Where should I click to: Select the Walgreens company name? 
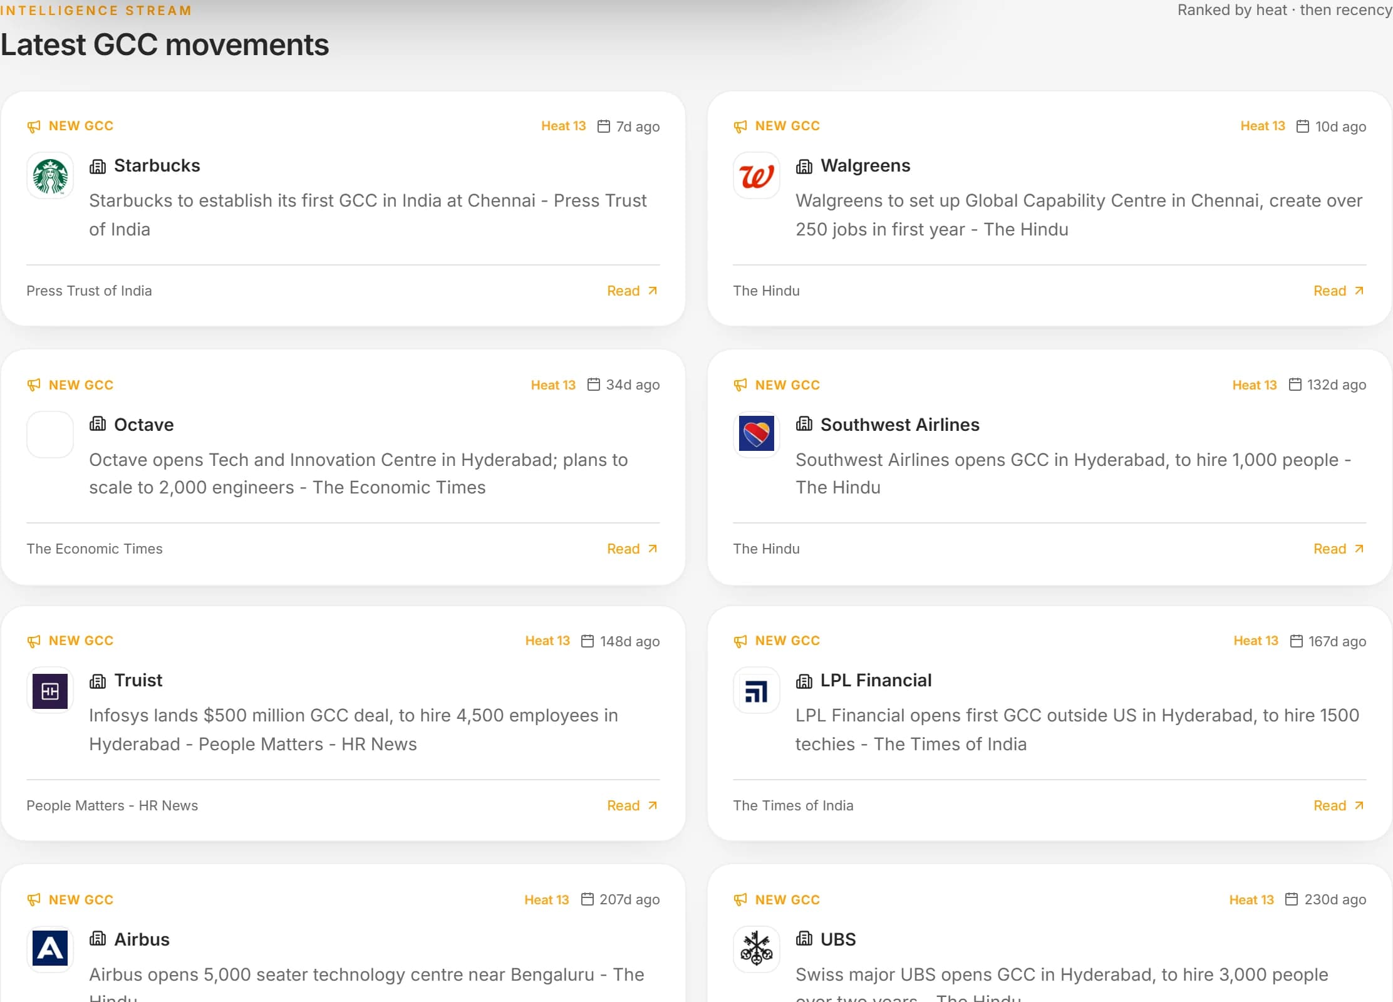865,166
